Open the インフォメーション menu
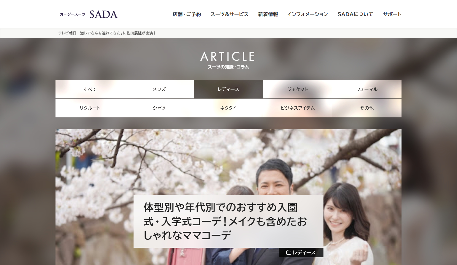Viewport: 457px width, 265px height. click(307, 14)
